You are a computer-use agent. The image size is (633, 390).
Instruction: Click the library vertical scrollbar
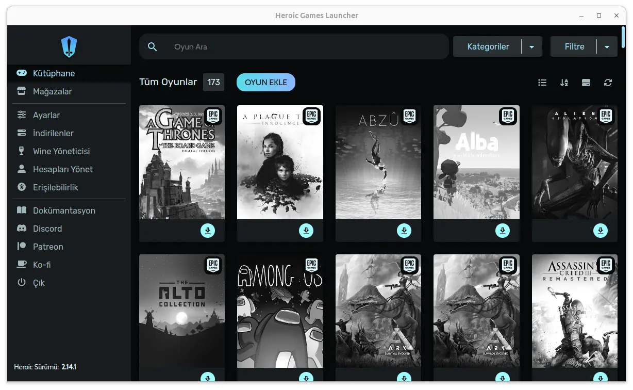(x=623, y=36)
